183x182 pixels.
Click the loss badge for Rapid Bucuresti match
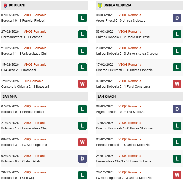[177, 34]
